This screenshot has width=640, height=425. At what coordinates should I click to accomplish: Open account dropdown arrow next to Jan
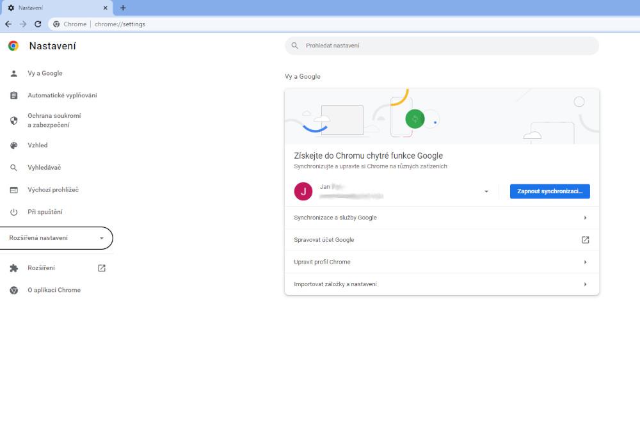pyautogui.click(x=486, y=191)
